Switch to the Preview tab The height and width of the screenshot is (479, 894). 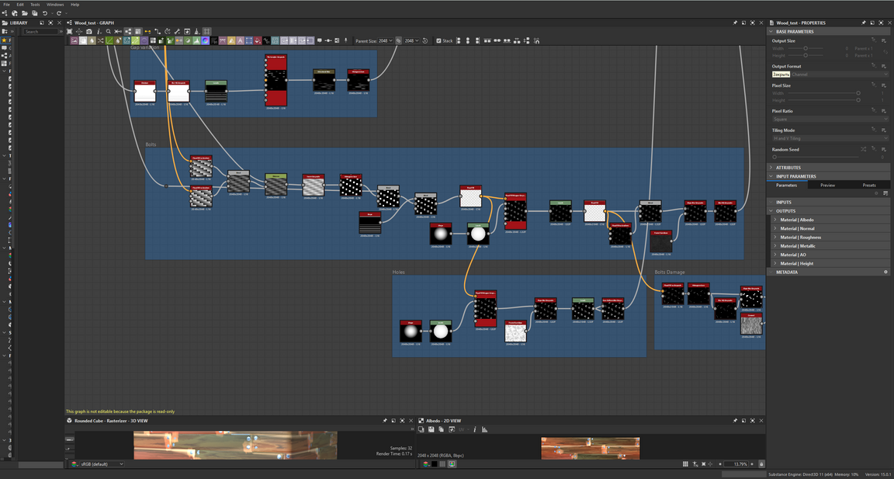click(x=827, y=185)
